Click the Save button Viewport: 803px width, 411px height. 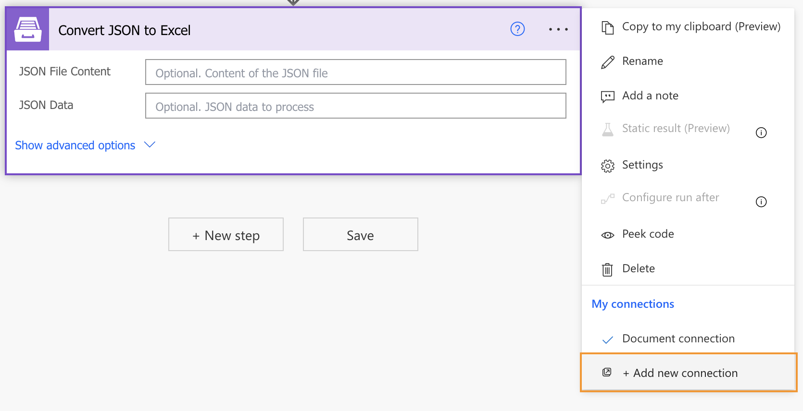click(361, 234)
